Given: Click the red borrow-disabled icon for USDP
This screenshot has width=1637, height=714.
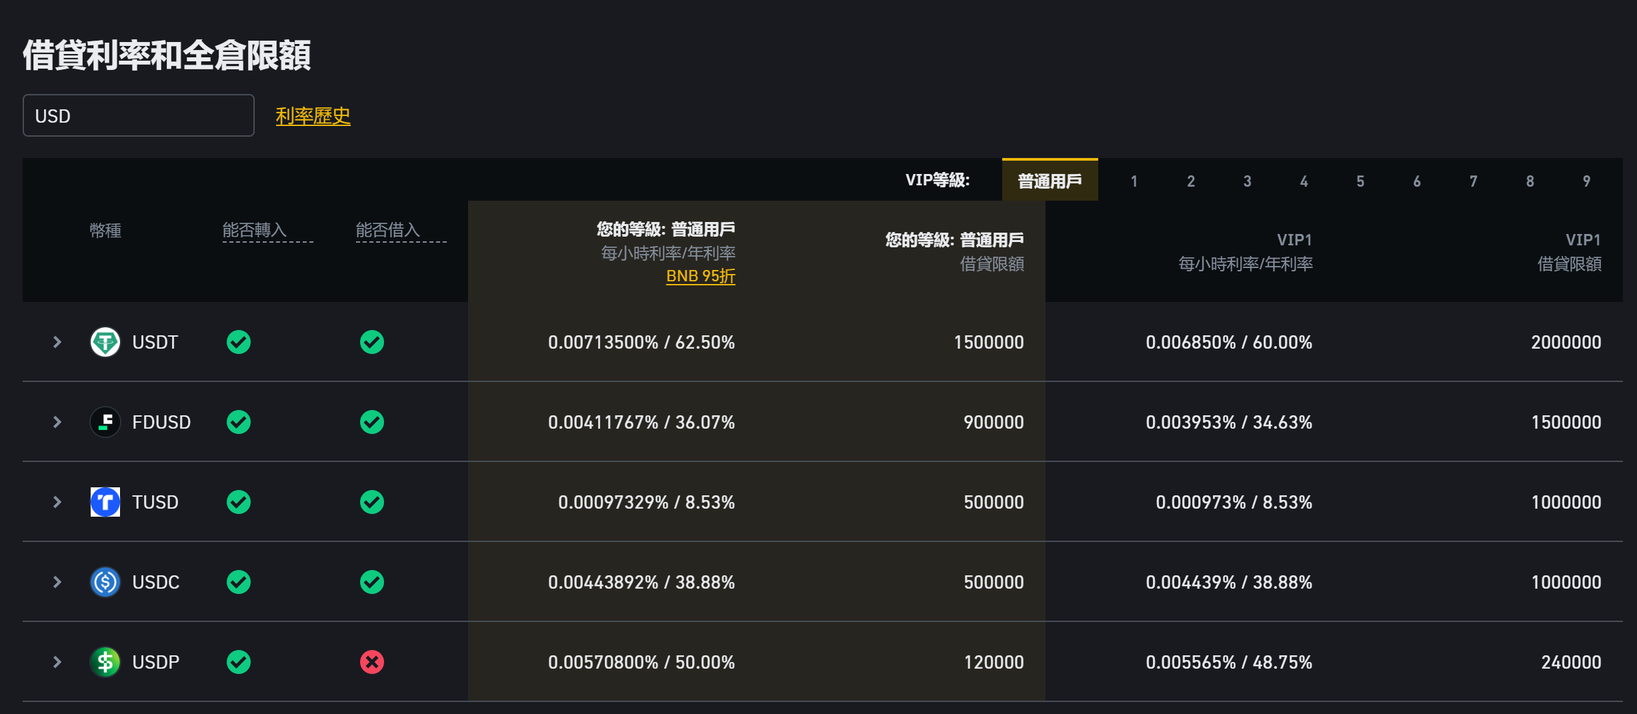Looking at the screenshot, I should coord(372,662).
